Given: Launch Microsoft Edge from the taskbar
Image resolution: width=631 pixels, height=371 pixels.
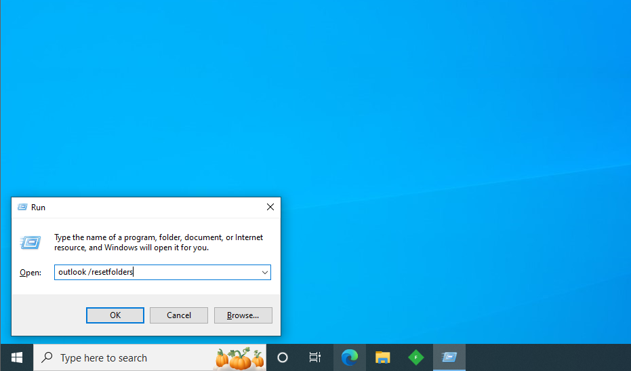Looking at the screenshot, I should pyautogui.click(x=349, y=357).
